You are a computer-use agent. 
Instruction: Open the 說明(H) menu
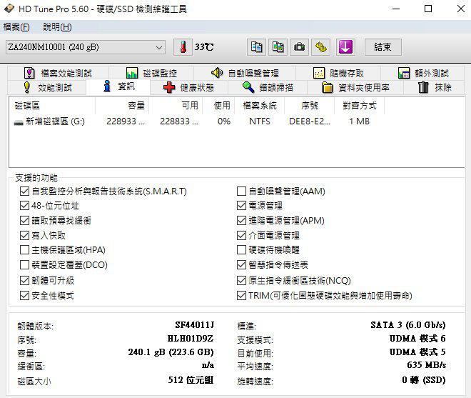57,27
